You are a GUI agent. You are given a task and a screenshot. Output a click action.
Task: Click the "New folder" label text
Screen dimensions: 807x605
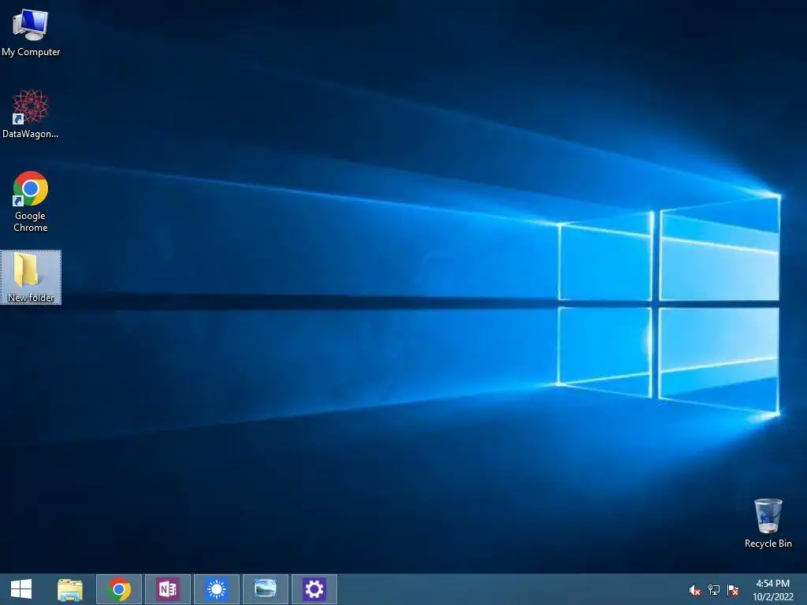tap(31, 297)
